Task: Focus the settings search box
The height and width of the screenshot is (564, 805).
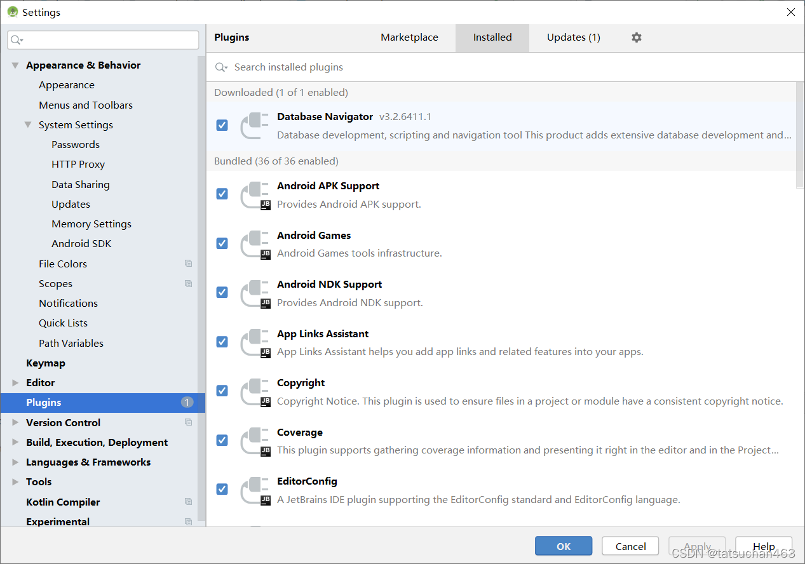Action: (103, 40)
